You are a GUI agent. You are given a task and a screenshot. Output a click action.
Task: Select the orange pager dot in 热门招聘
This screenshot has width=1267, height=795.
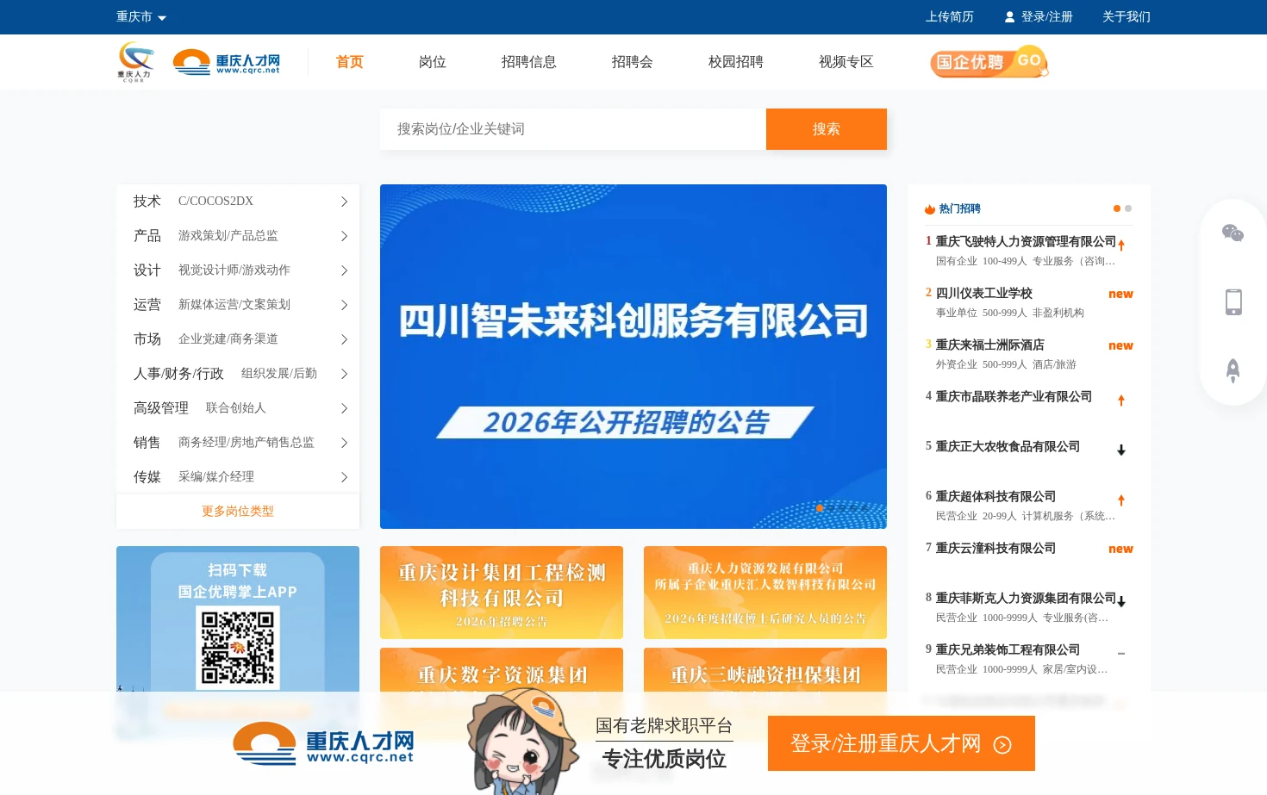[x=1117, y=208]
